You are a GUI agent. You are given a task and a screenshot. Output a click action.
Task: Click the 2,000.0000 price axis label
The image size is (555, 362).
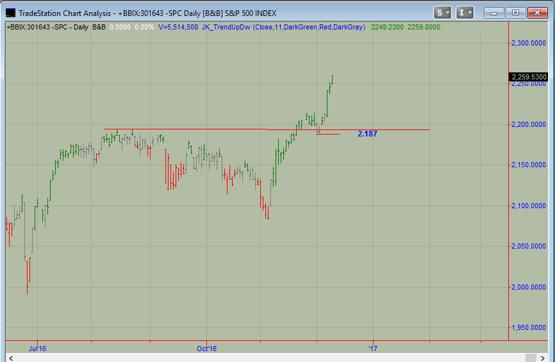click(529, 287)
